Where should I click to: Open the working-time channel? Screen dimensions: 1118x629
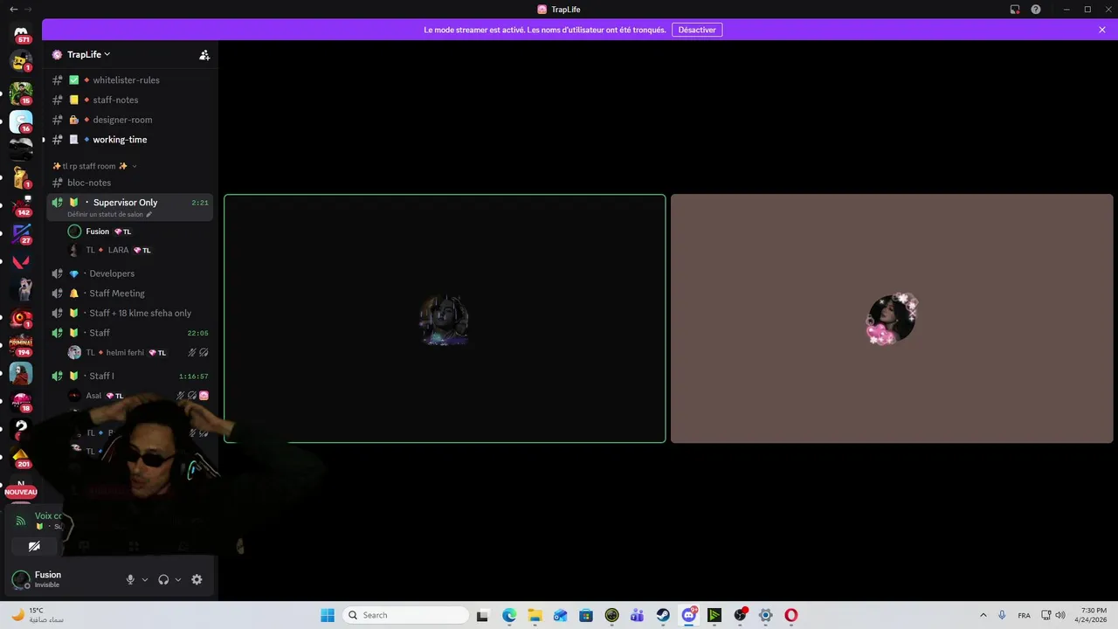click(x=129, y=140)
